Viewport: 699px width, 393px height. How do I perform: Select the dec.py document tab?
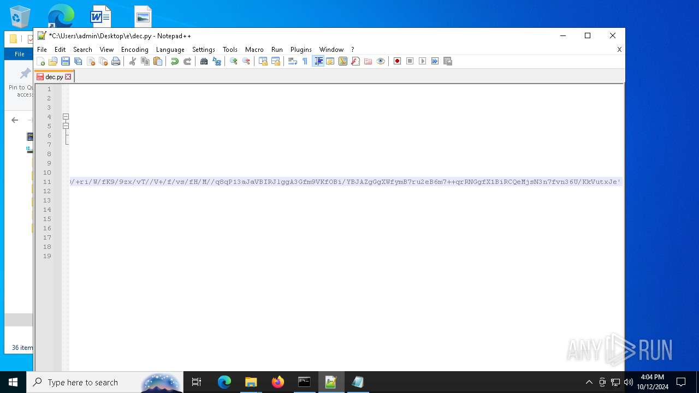[54, 77]
